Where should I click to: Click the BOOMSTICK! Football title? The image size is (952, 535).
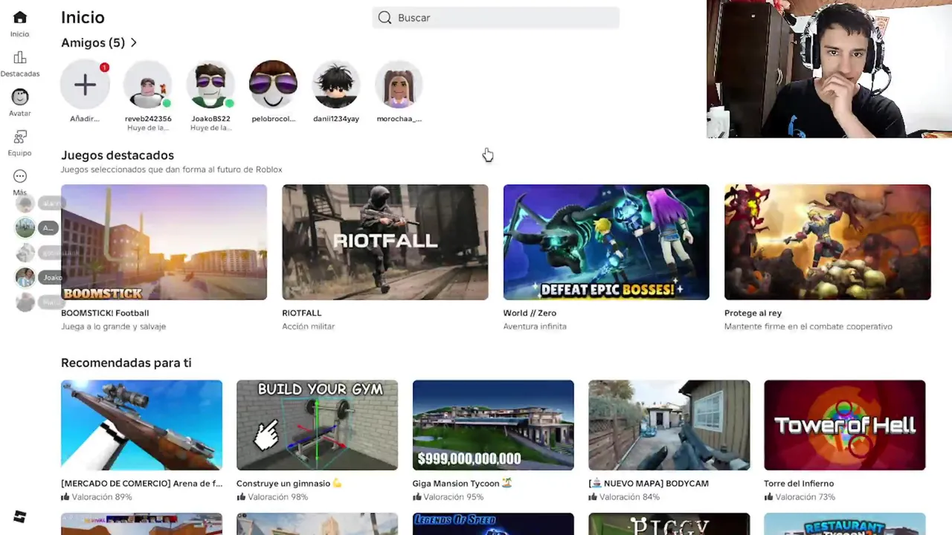[105, 313]
